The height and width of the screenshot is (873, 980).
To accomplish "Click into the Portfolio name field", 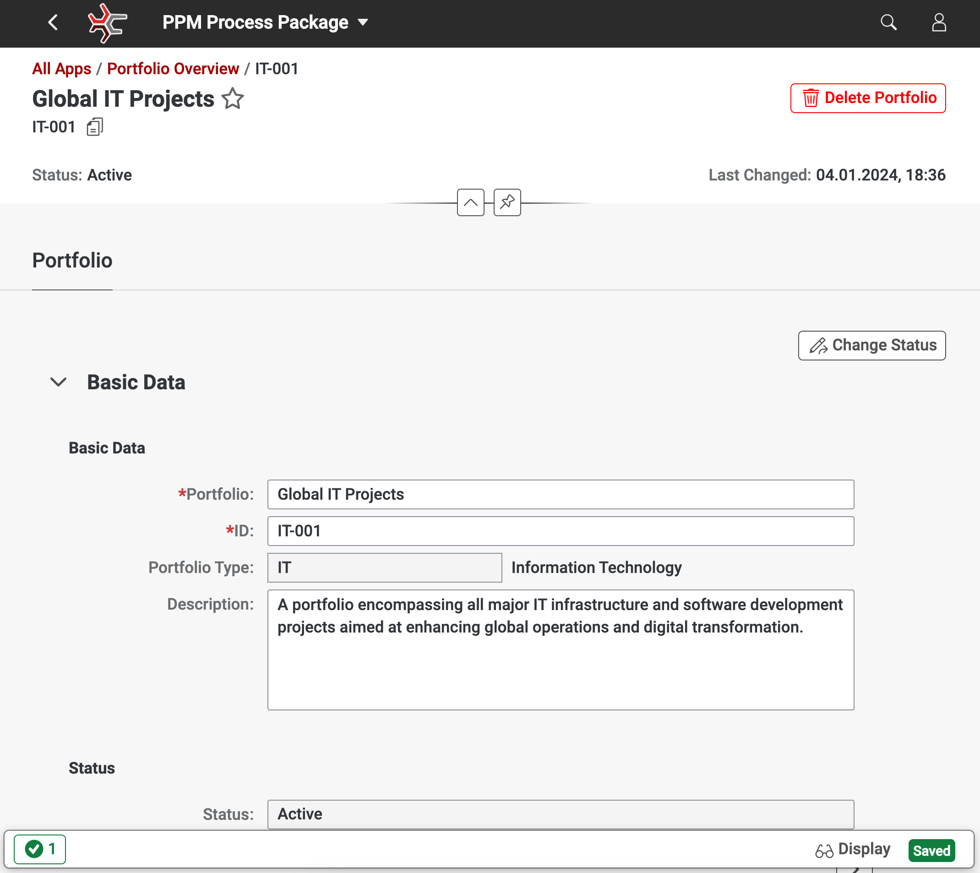I will pyautogui.click(x=560, y=495).
